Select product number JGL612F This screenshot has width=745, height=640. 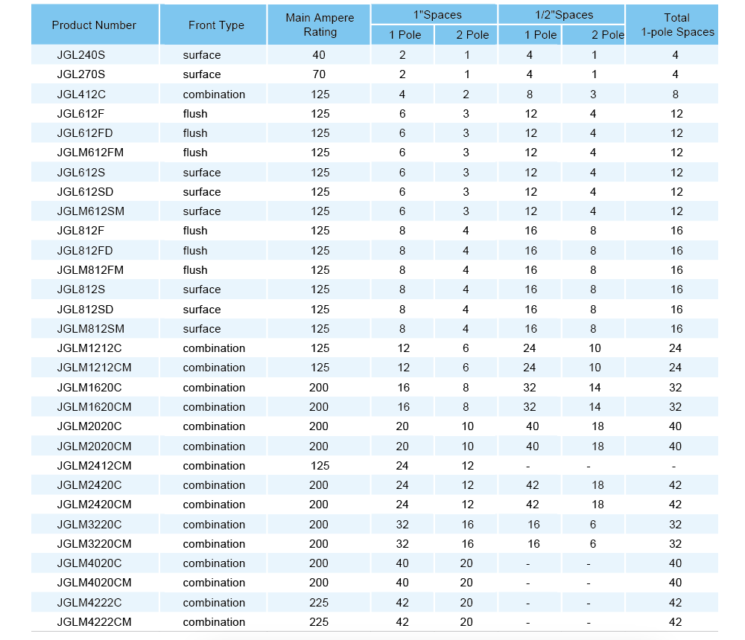point(80,114)
